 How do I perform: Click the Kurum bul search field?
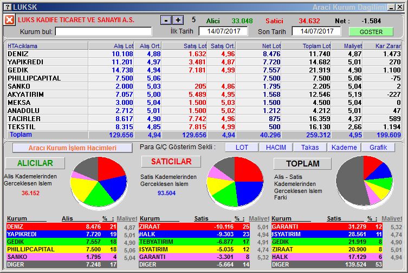click(103, 32)
